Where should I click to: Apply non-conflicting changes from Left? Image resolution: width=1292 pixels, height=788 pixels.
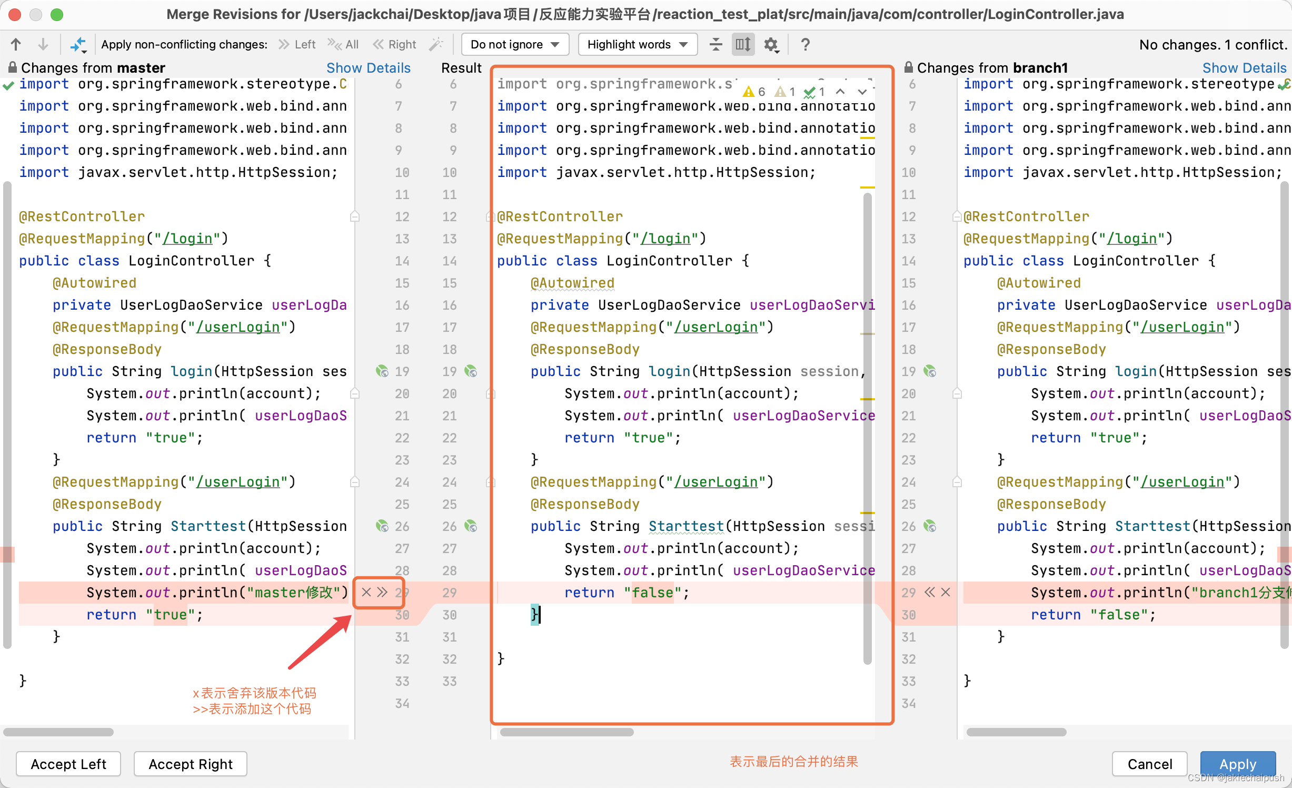(297, 45)
